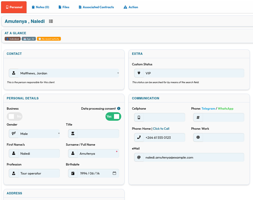Click the CONTACT section heading
The height and width of the screenshot is (200, 253).
(x=14, y=54)
